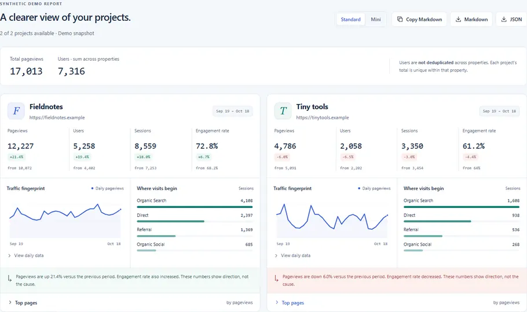Click the Fieldnotes traffic fingerprint chart

tap(65, 220)
